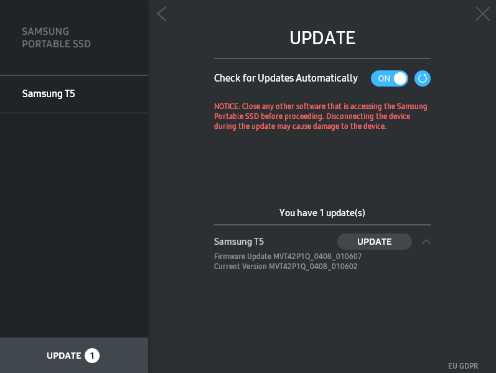Viewport: 496px width, 373px height.
Task: Click the Samsung Portable SSD logo
Action: point(56,38)
